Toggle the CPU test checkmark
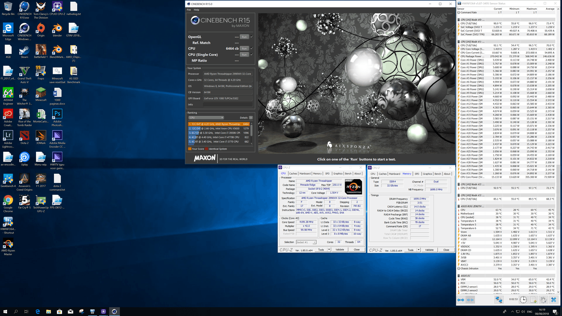The height and width of the screenshot is (316, 562). coord(252,48)
